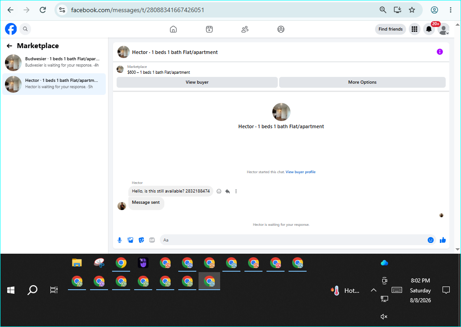The image size is (461, 327).
Task: Open the Facebook menu grid icon
Action: pyautogui.click(x=415, y=29)
